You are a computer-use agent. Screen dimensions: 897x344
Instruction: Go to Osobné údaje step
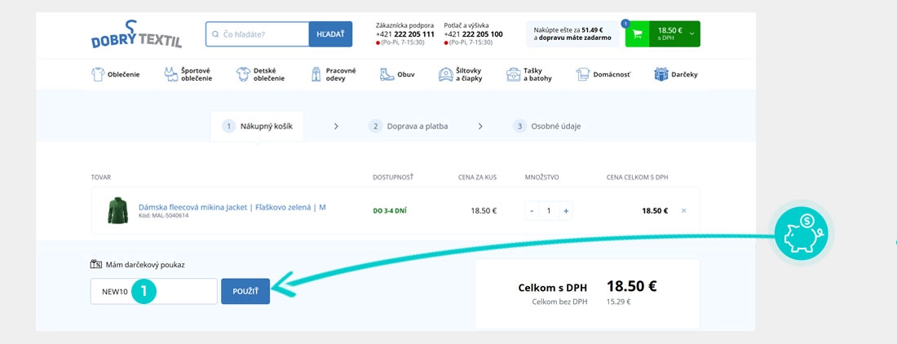547,126
